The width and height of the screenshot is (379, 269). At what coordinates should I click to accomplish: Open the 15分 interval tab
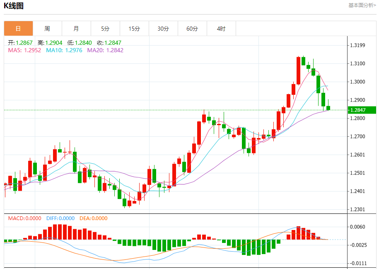134,29
